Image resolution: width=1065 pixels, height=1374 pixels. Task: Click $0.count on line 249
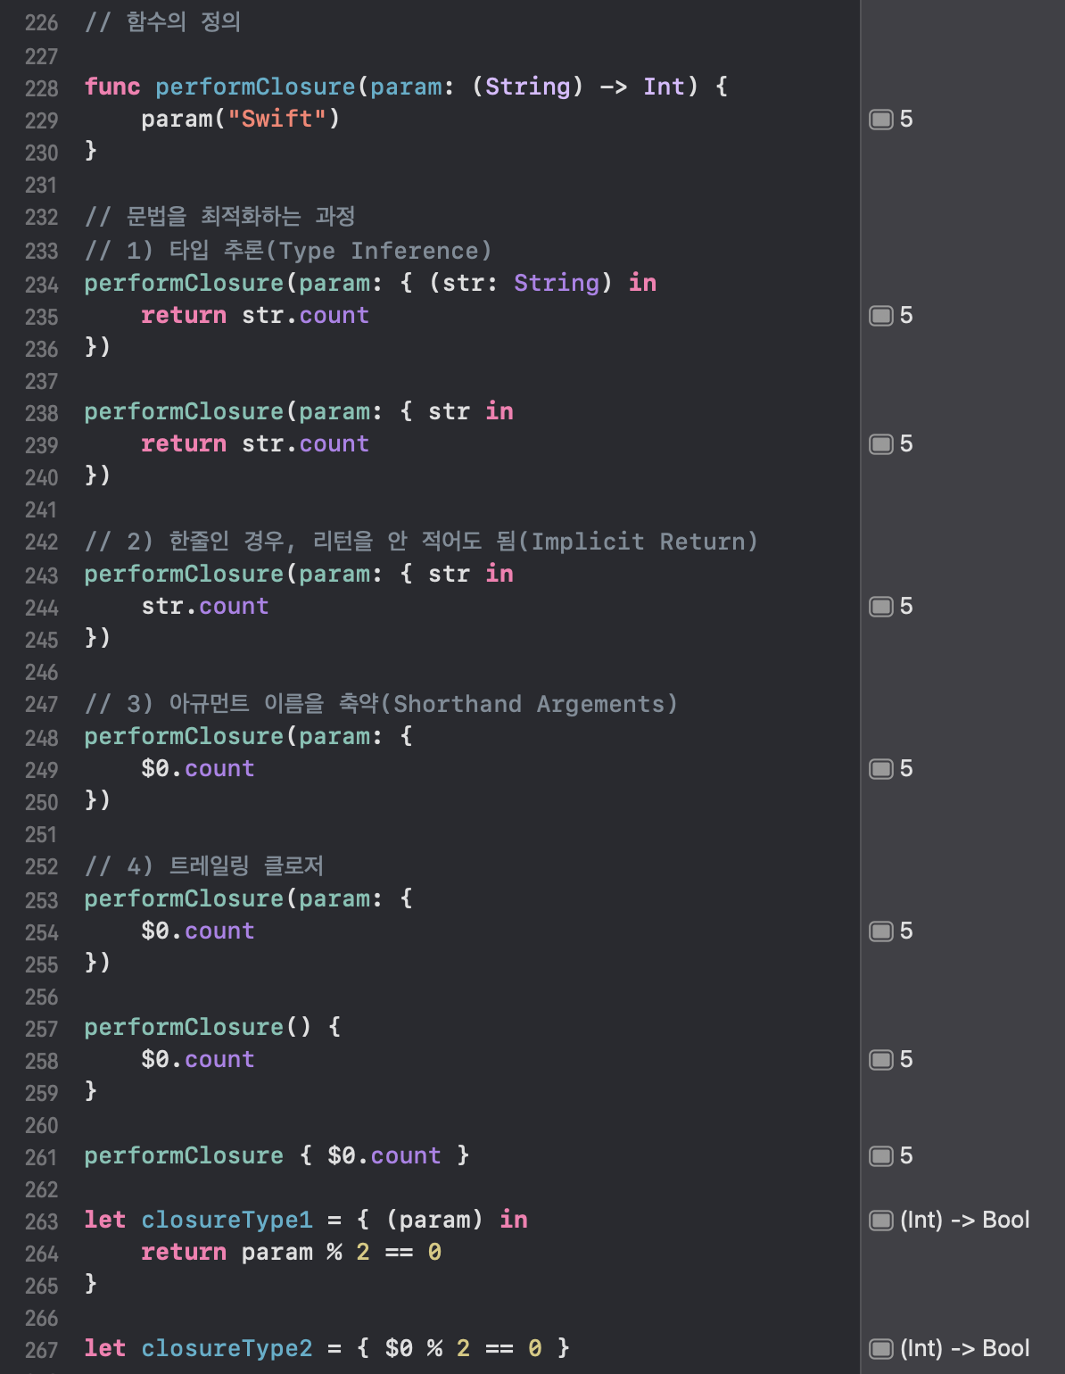click(x=198, y=768)
